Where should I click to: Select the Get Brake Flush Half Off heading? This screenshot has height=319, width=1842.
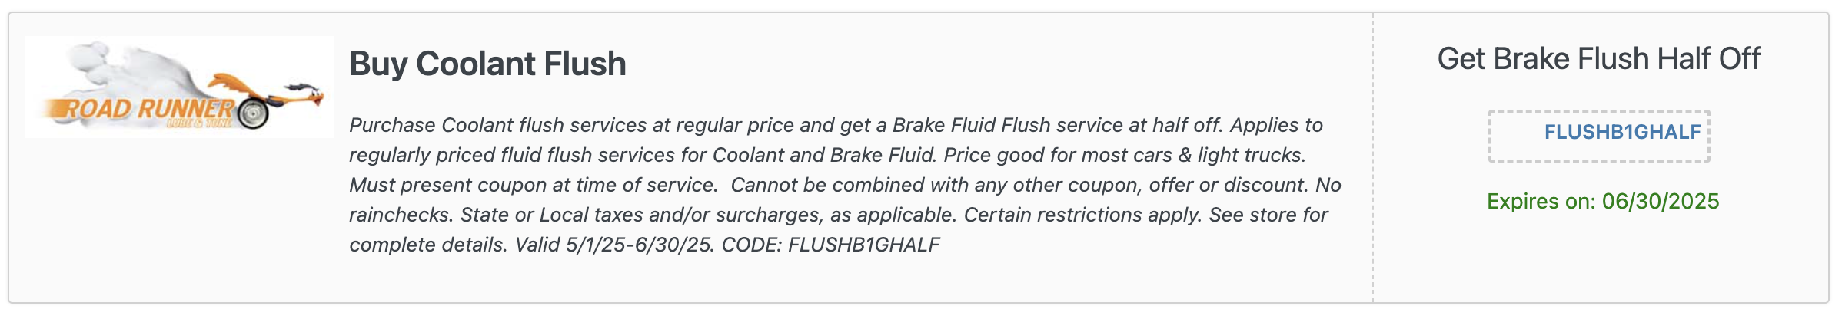click(x=1599, y=59)
